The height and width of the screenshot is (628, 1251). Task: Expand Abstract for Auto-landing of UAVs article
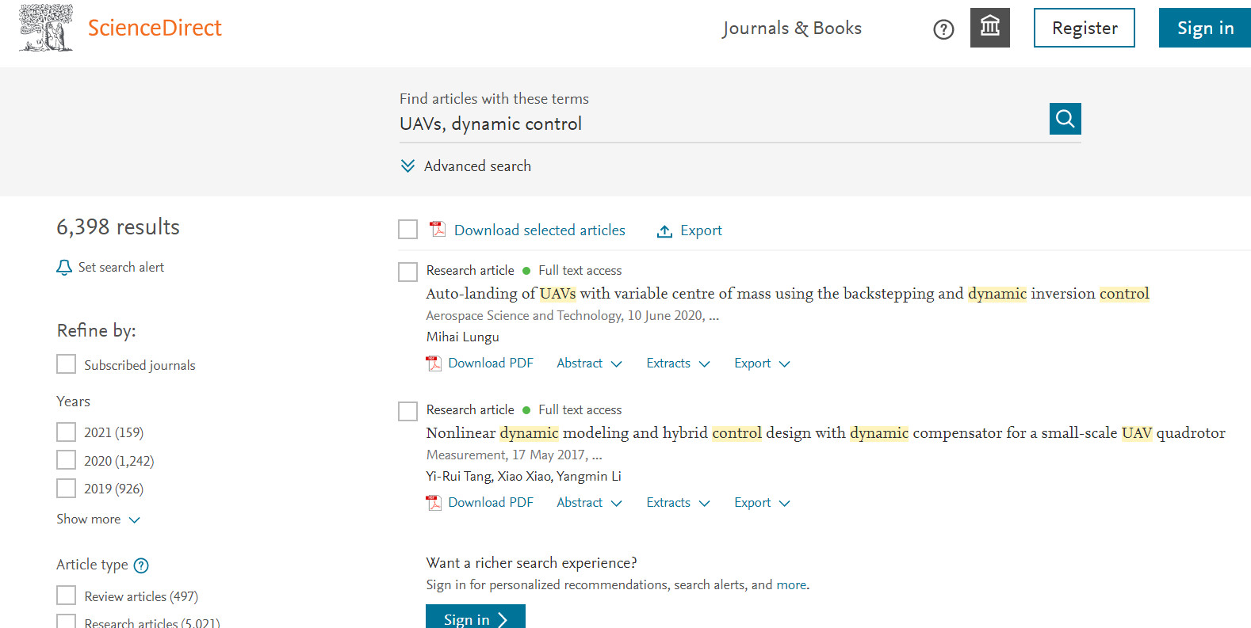[589, 363]
